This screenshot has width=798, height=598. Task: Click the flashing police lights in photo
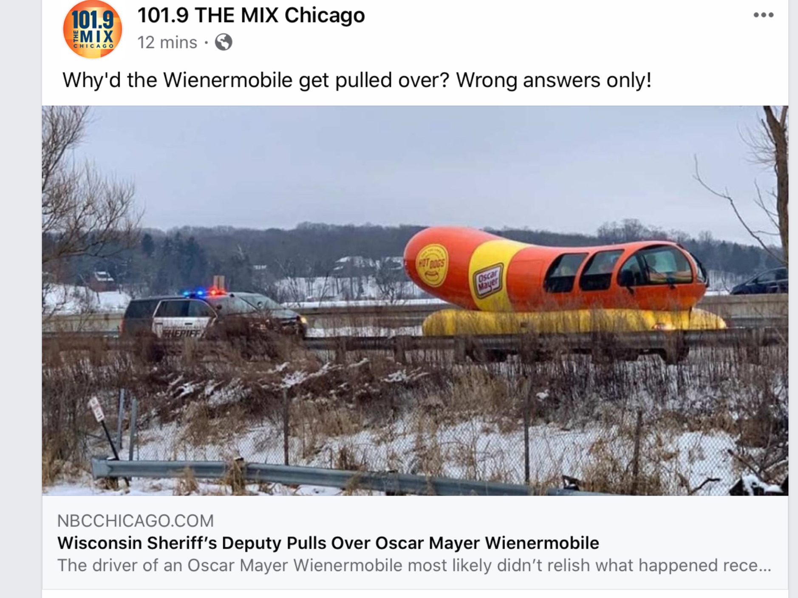[204, 293]
